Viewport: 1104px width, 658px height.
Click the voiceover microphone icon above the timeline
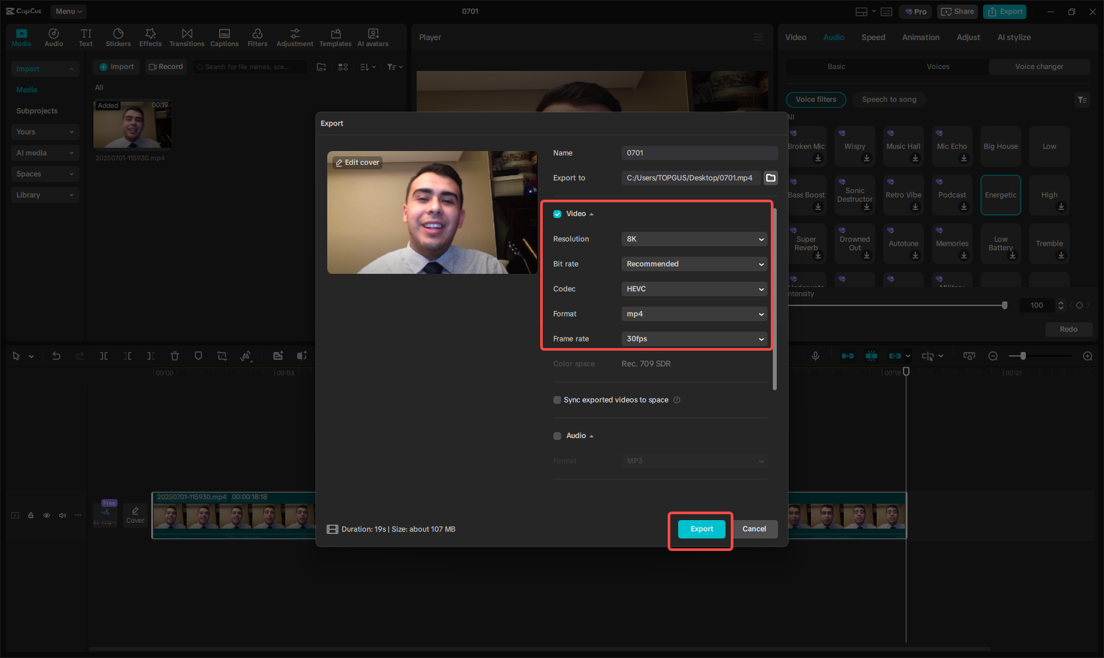pyautogui.click(x=816, y=356)
